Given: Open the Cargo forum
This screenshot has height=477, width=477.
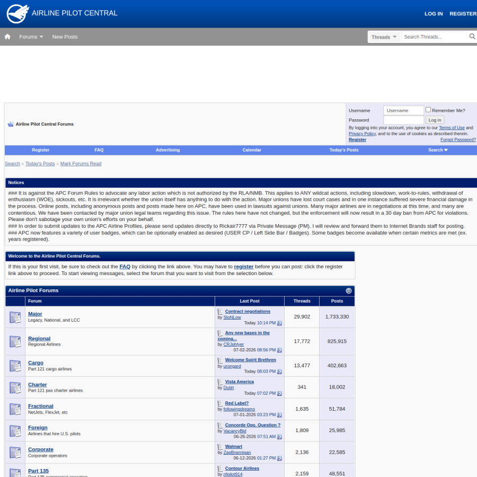Looking at the screenshot, I should [36, 363].
